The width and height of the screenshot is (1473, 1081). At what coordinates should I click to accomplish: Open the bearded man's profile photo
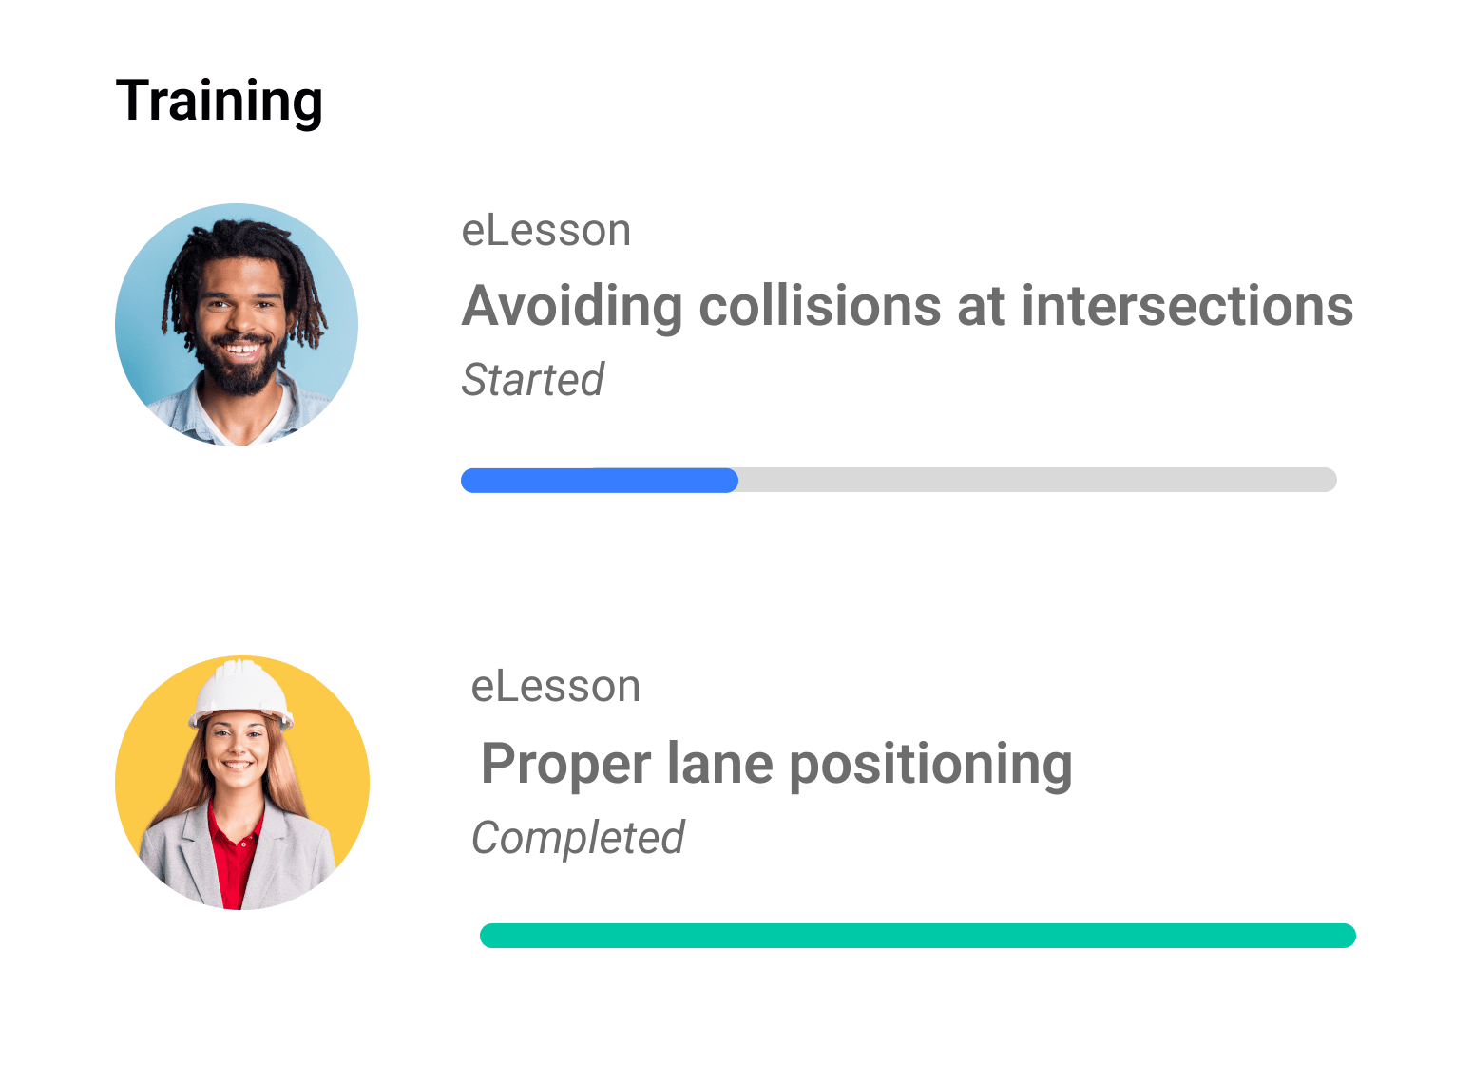tap(237, 325)
